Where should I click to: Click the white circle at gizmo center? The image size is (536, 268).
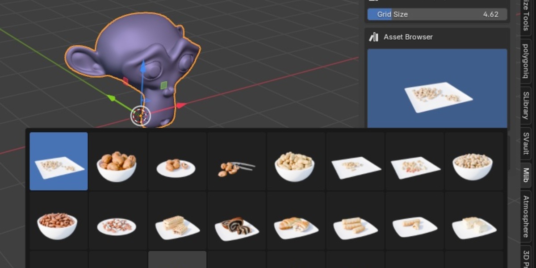pos(141,116)
